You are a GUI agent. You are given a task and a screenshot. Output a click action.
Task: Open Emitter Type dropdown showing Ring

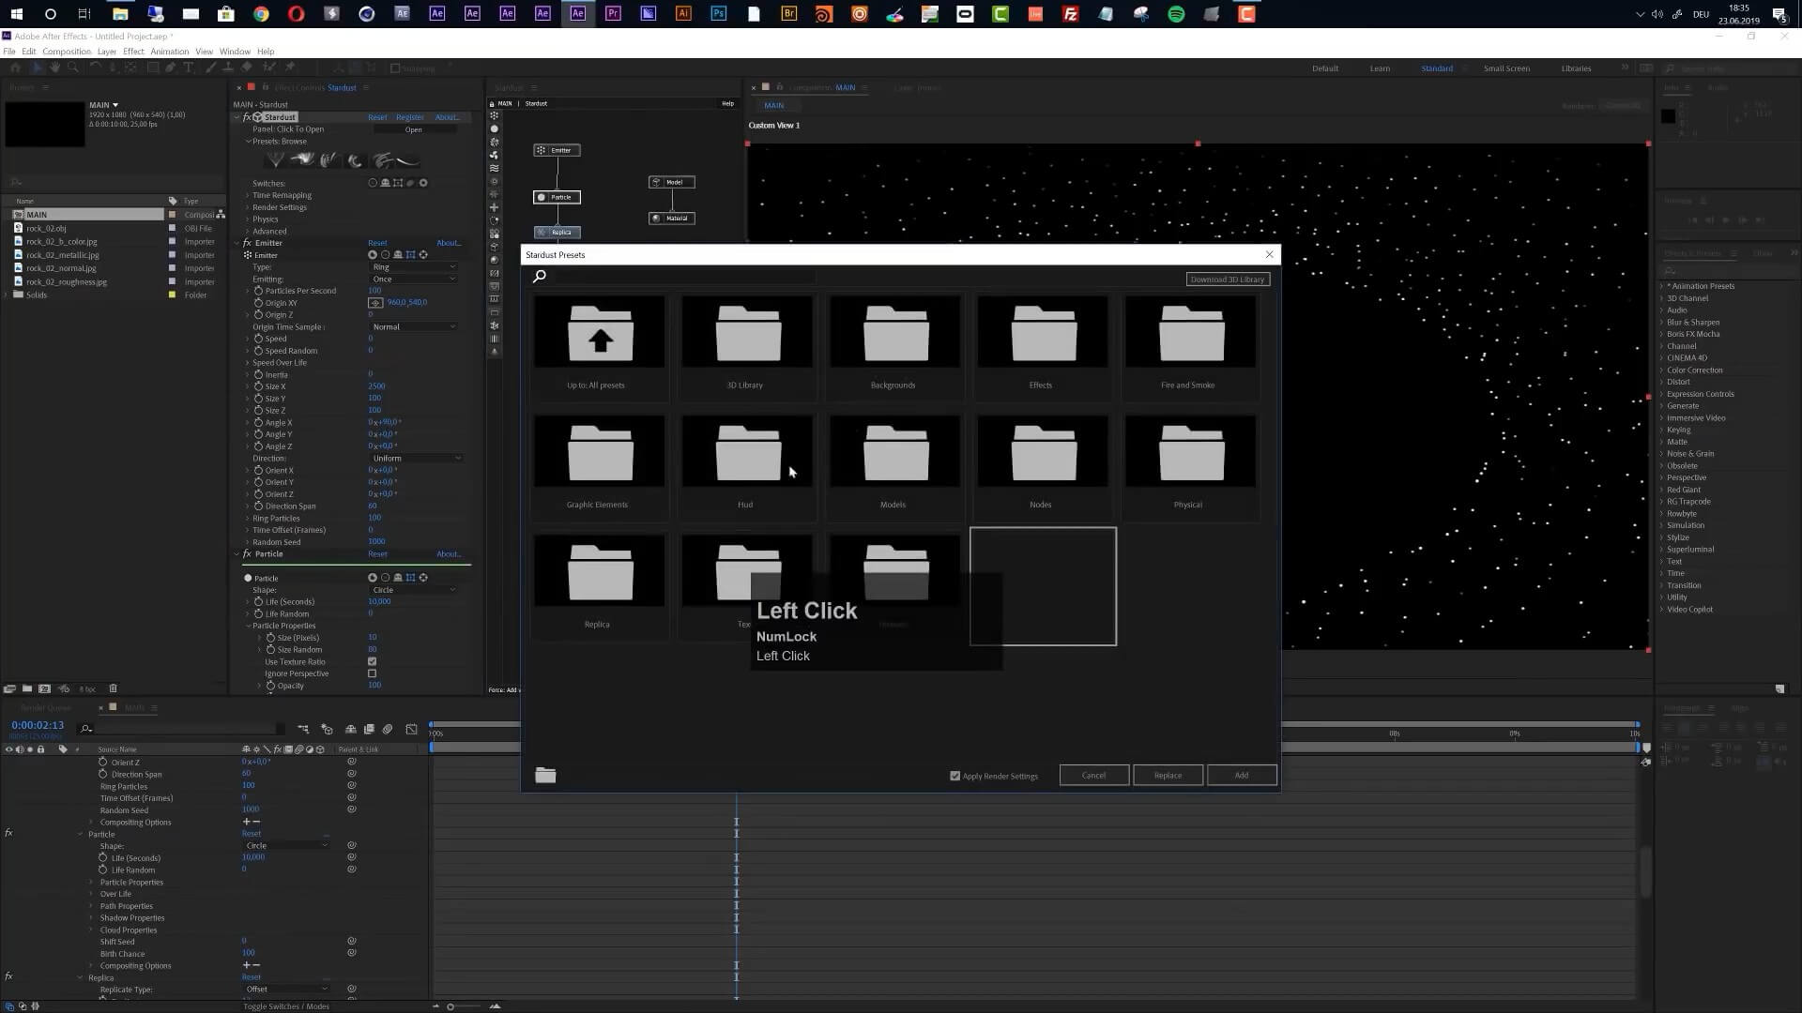click(x=413, y=267)
